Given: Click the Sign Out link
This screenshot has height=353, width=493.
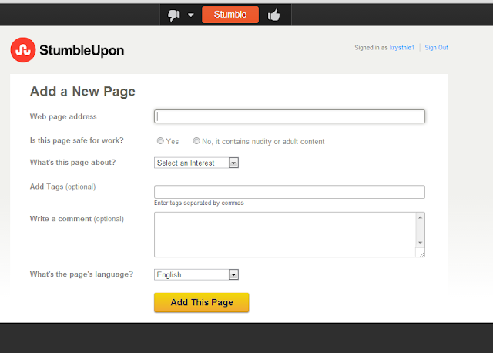Looking at the screenshot, I should pos(436,48).
